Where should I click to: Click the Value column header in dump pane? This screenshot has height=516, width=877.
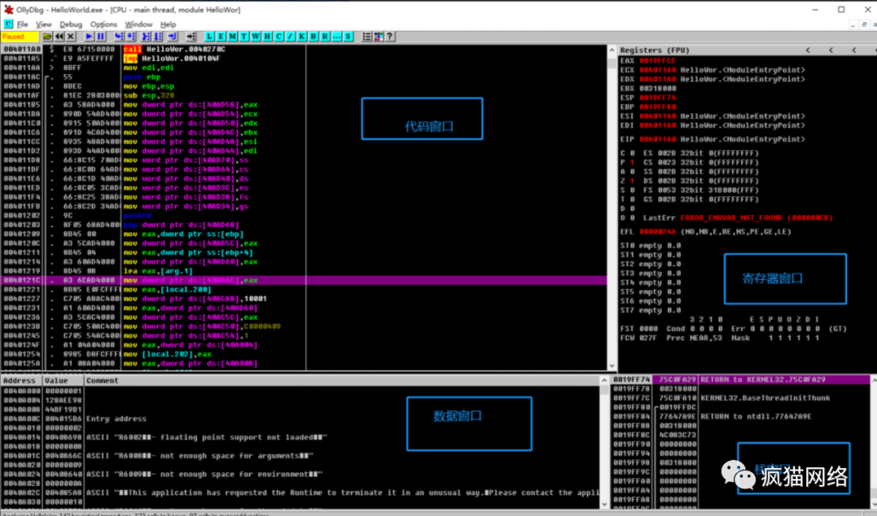(63, 381)
